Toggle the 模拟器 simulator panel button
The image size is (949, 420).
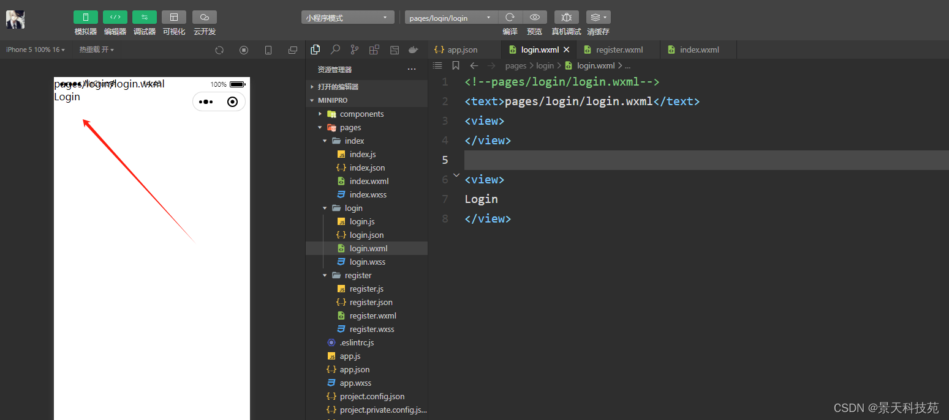(x=86, y=17)
